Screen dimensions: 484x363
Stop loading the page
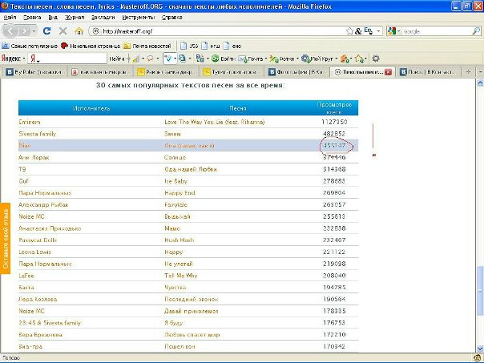63,31
